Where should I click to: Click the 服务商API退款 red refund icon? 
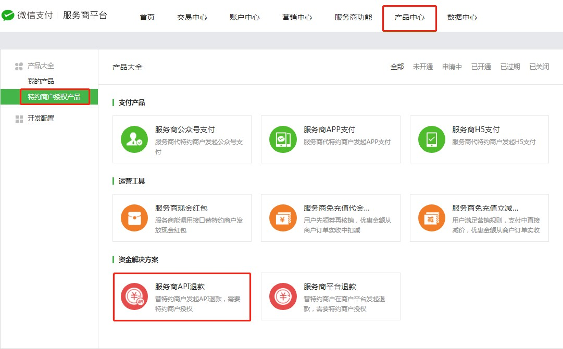(x=134, y=296)
